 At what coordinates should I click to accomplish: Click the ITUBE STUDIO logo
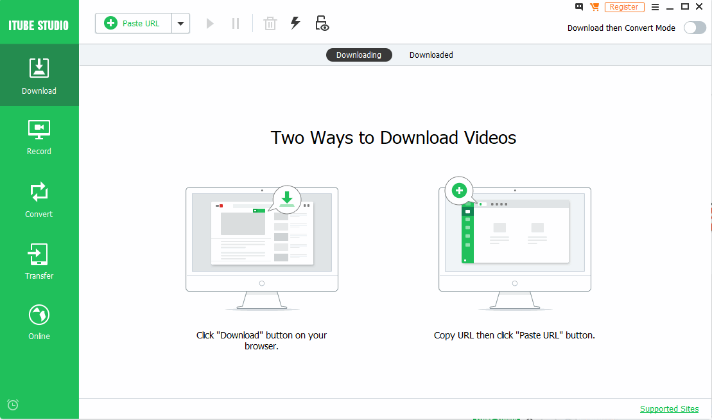click(39, 26)
